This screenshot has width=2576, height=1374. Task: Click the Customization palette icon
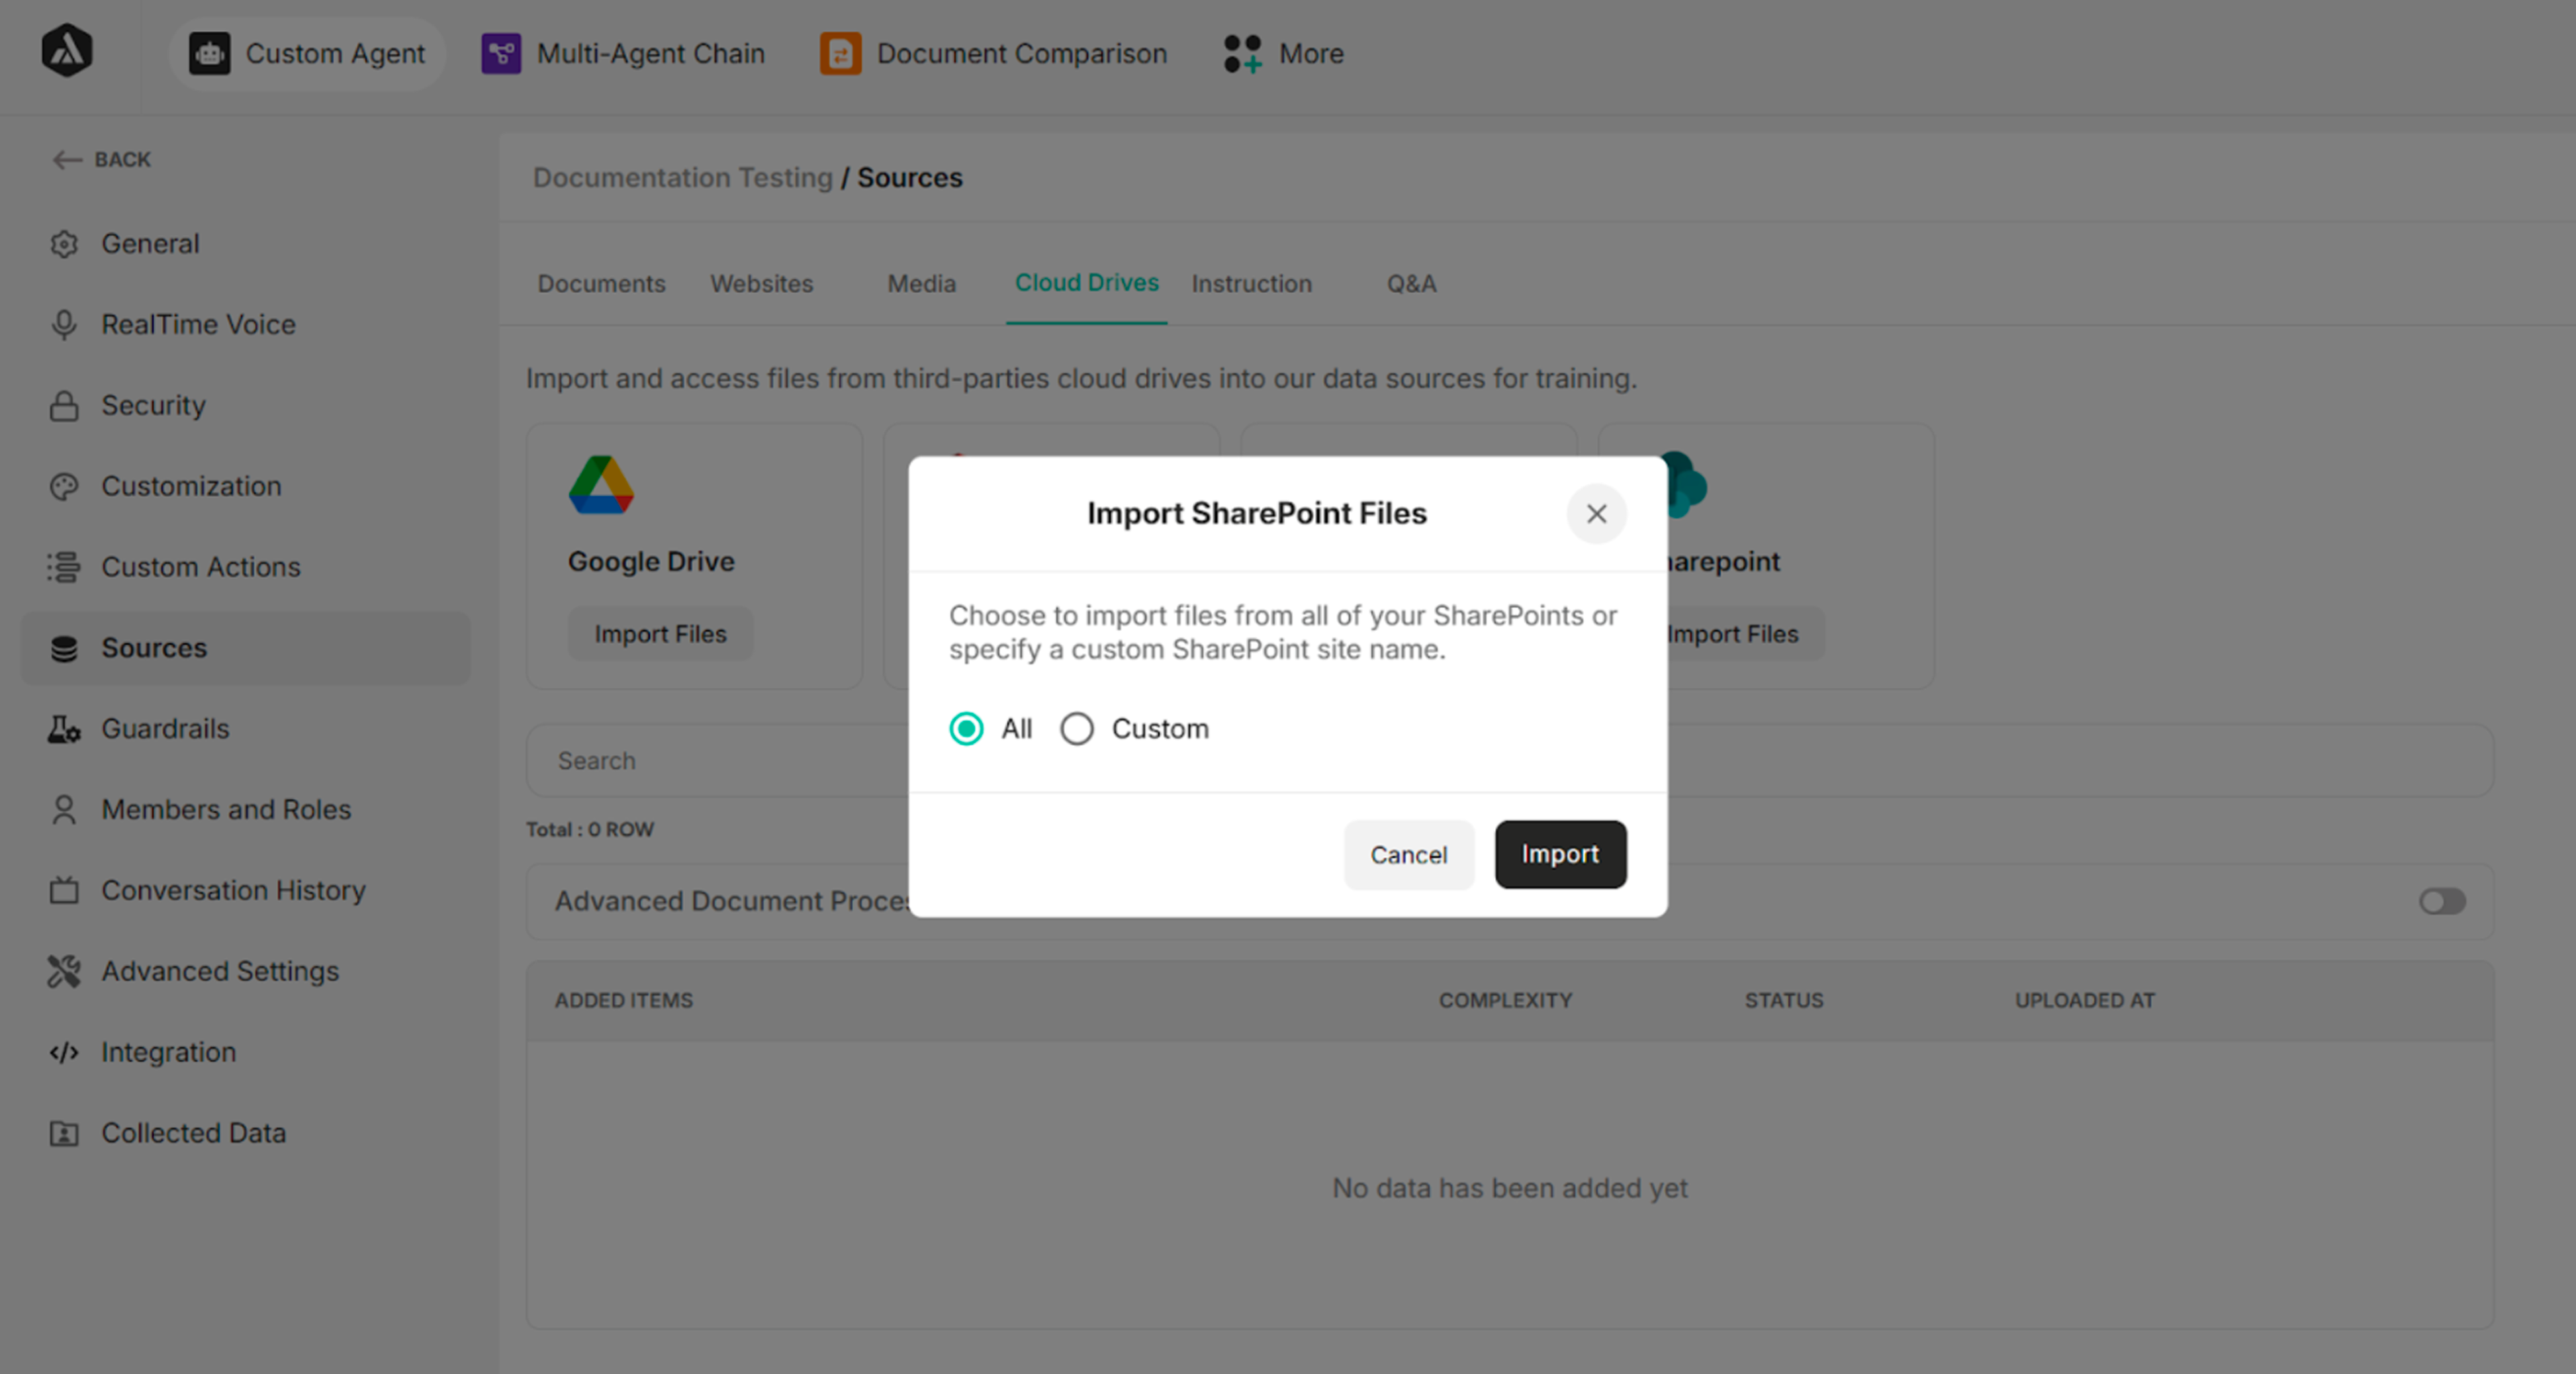coord(63,486)
